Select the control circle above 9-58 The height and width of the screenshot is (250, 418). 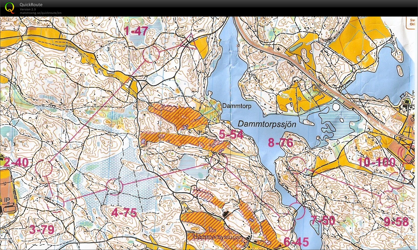tap(388, 199)
